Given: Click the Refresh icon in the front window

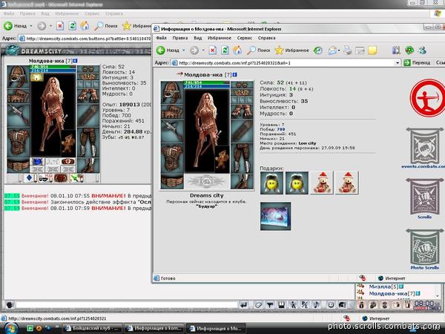Looking at the screenshot, I should [225, 50].
